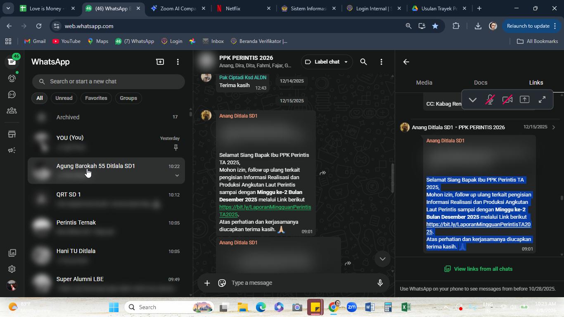This screenshot has width=564, height=317.
Task: Turn on camera in Zoom mini toolbar
Action: (x=507, y=99)
